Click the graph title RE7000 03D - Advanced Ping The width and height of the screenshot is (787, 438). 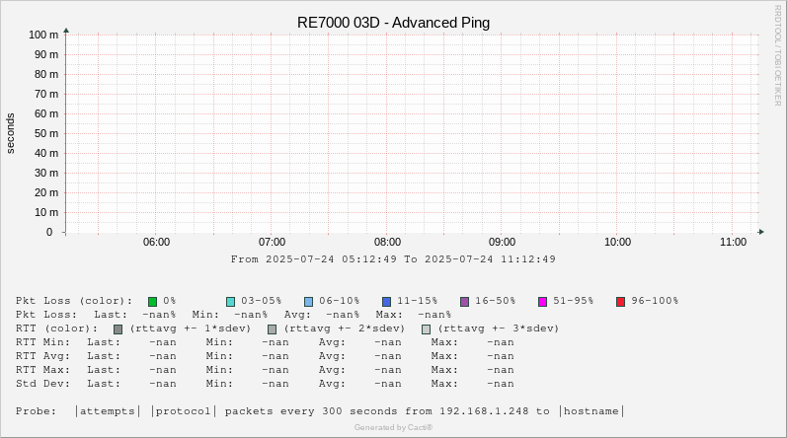pyautogui.click(x=393, y=23)
